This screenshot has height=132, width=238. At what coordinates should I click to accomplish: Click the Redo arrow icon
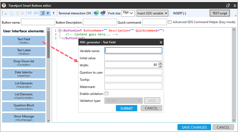tap(35, 13)
